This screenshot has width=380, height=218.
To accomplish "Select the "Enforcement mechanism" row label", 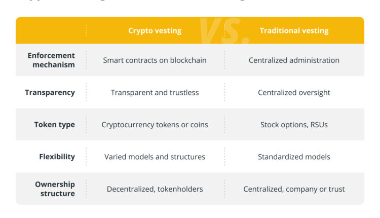I will (x=51, y=60).
